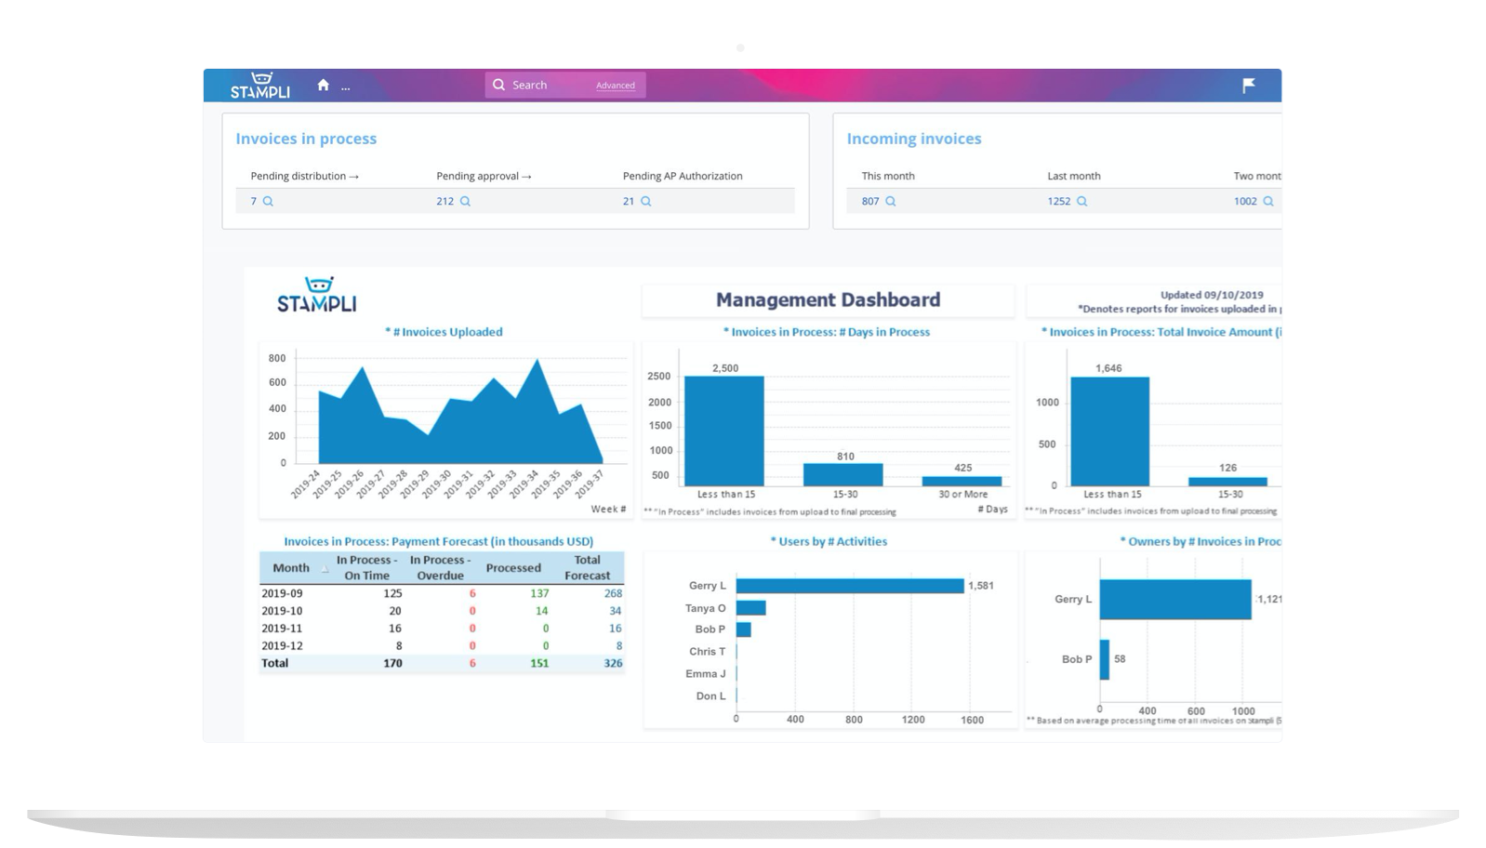Select the Total Forecast column header

[587, 568]
